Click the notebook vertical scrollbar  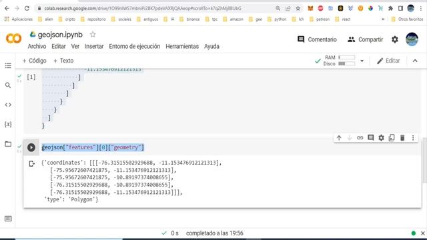point(424,161)
